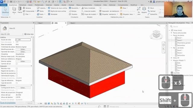Select Rejilla de muro cortina
193x108 pixels.
pyautogui.click(x=57, y=11)
